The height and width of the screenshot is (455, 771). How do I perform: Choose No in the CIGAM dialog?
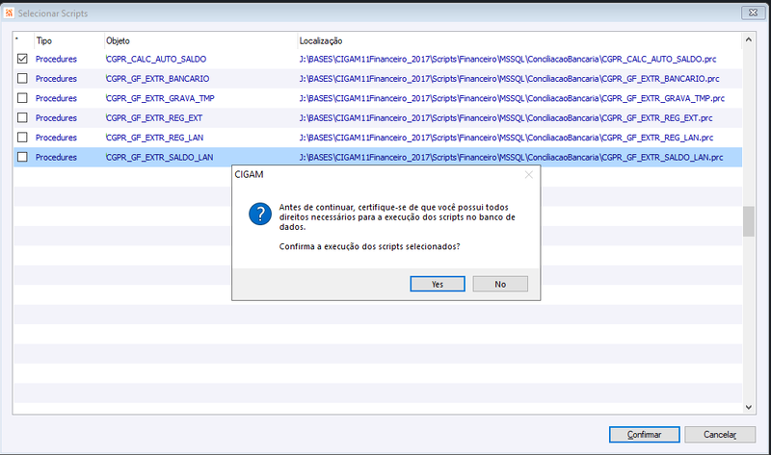tap(500, 284)
